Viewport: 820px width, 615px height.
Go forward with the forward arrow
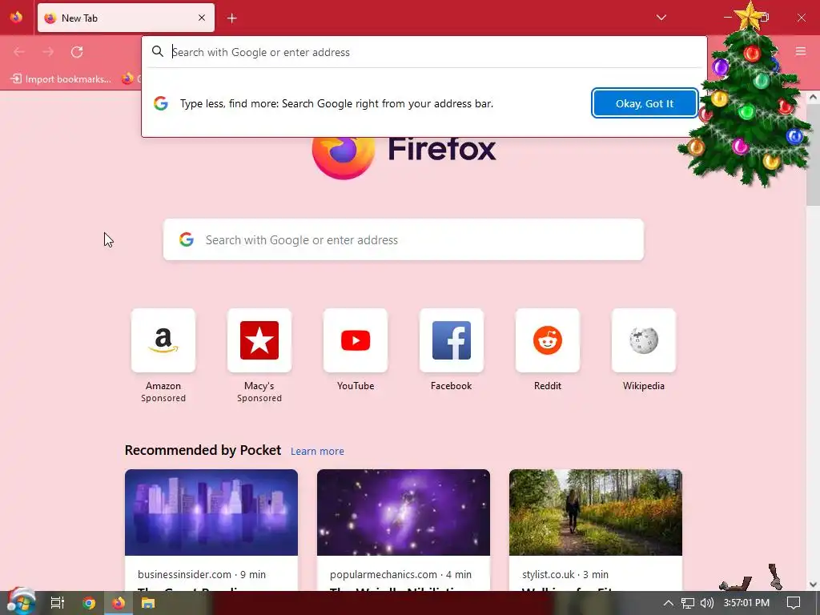pos(48,52)
